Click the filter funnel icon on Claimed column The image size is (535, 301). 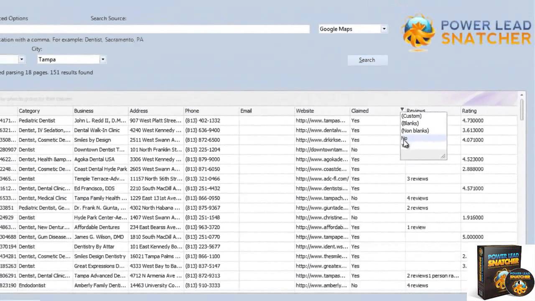coord(402,110)
